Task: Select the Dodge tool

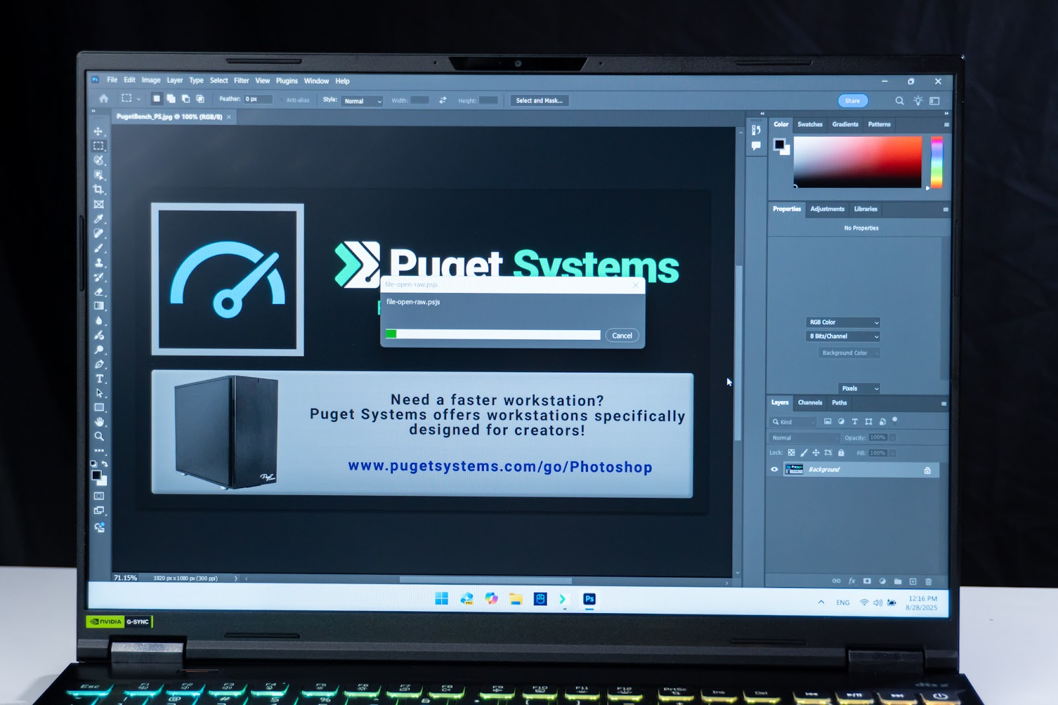Action: pyautogui.click(x=99, y=350)
